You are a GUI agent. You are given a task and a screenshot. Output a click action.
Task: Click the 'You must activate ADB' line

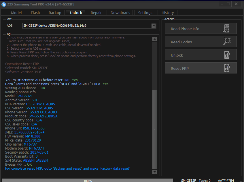pyautogui.click(x=41, y=80)
